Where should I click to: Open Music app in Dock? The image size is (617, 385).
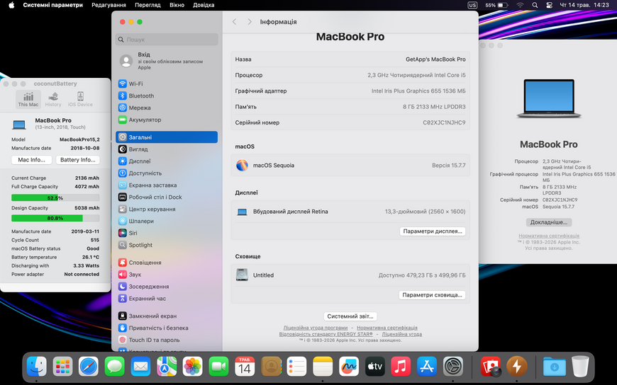(x=401, y=367)
